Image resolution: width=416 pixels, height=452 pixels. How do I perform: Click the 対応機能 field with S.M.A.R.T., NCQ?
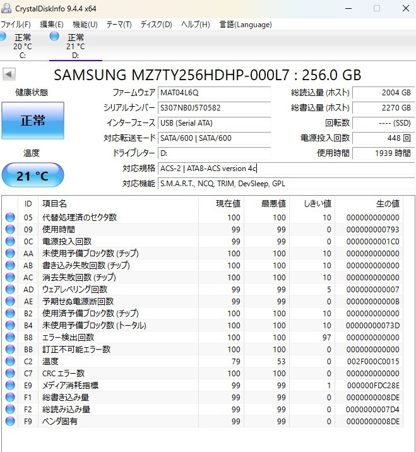286,184
